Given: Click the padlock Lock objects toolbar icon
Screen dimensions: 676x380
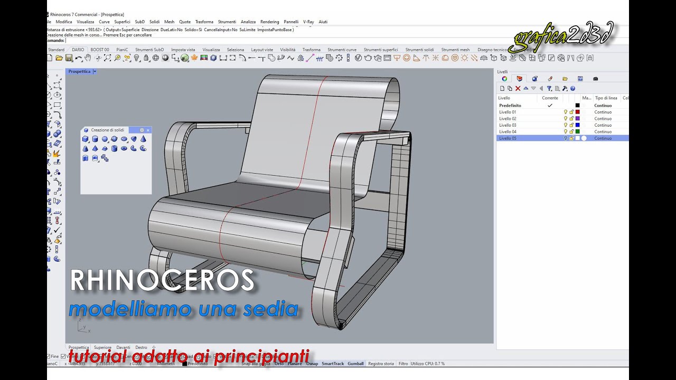Looking at the screenshot, I should pyautogui.click(x=146, y=58).
